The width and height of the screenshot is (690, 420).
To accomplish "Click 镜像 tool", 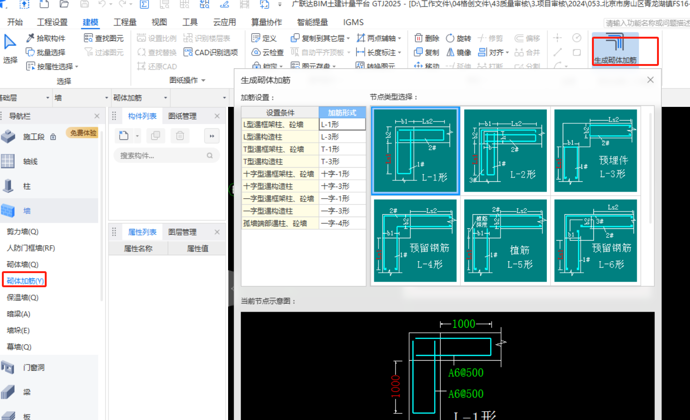I will click(x=459, y=52).
